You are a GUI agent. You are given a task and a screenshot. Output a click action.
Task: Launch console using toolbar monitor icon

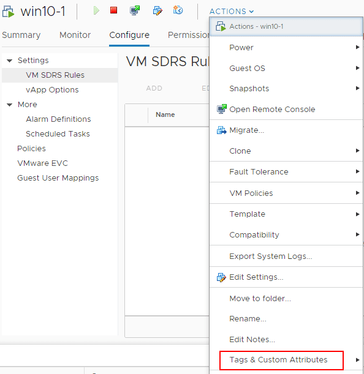(135, 10)
